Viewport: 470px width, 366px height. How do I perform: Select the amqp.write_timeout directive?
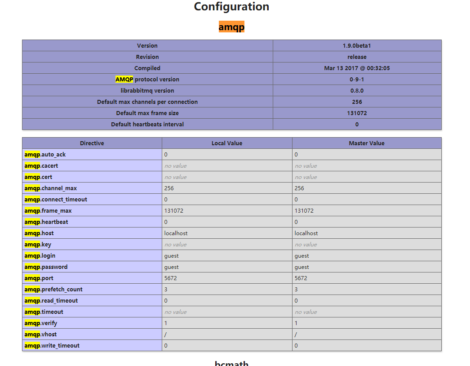tap(52, 346)
